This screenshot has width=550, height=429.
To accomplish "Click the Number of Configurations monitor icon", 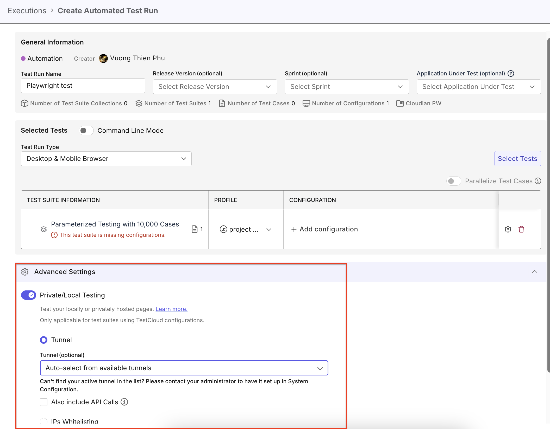I will pyautogui.click(x=306, y=103).
